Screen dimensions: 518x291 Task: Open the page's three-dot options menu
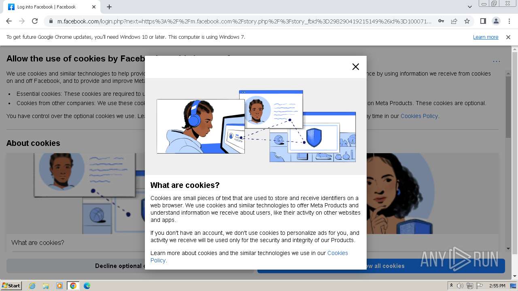[497, 61]
